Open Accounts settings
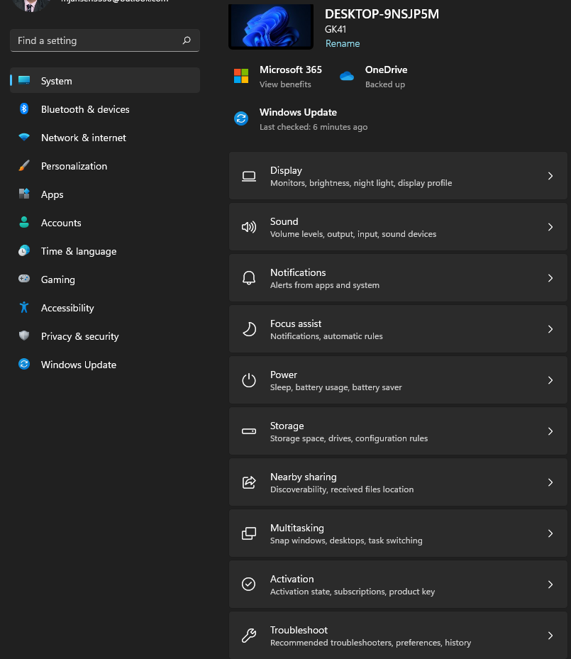The image size is (571, 659). point(104,222)
